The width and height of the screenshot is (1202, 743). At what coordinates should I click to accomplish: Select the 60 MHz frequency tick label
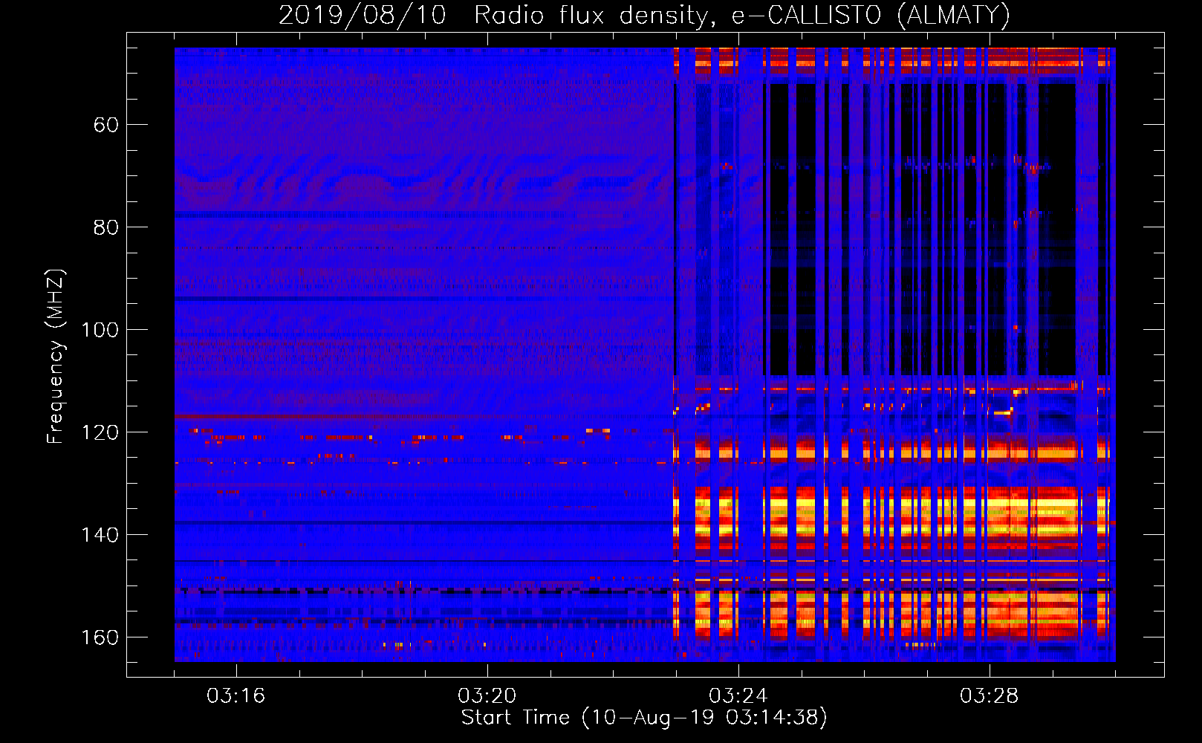[x=106, y=125]
